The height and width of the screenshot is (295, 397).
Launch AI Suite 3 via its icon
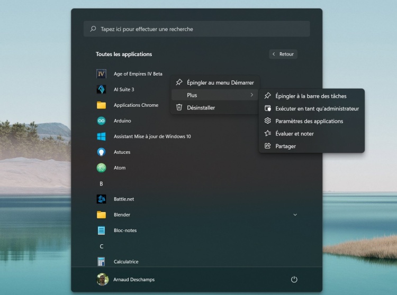[x=101, y=89]
